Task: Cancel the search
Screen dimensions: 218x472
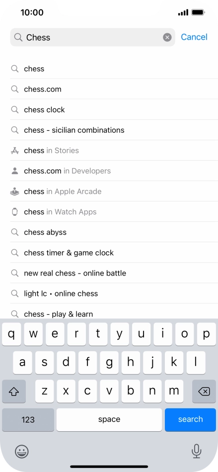Action: 194,37
